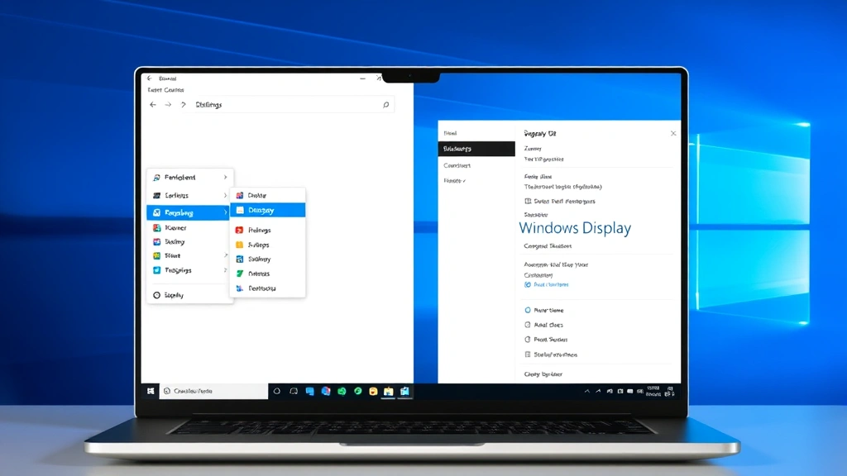Viewport: 847px width, 476px height.
Task: Click the search magnifier in the Explorer address bar
Action: tap(385, 105)
